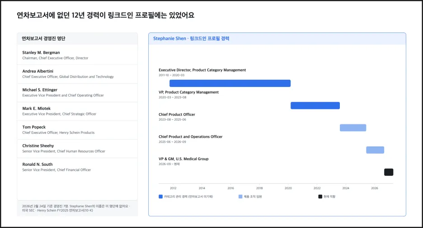Click the Tom Popeck name
This screenshot has height=228, width=423.
click(x=34, y=127)
